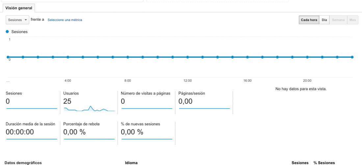Click the last data point on the Sesiones line
The width and height of the screenshot is (362, 165).
352,57
